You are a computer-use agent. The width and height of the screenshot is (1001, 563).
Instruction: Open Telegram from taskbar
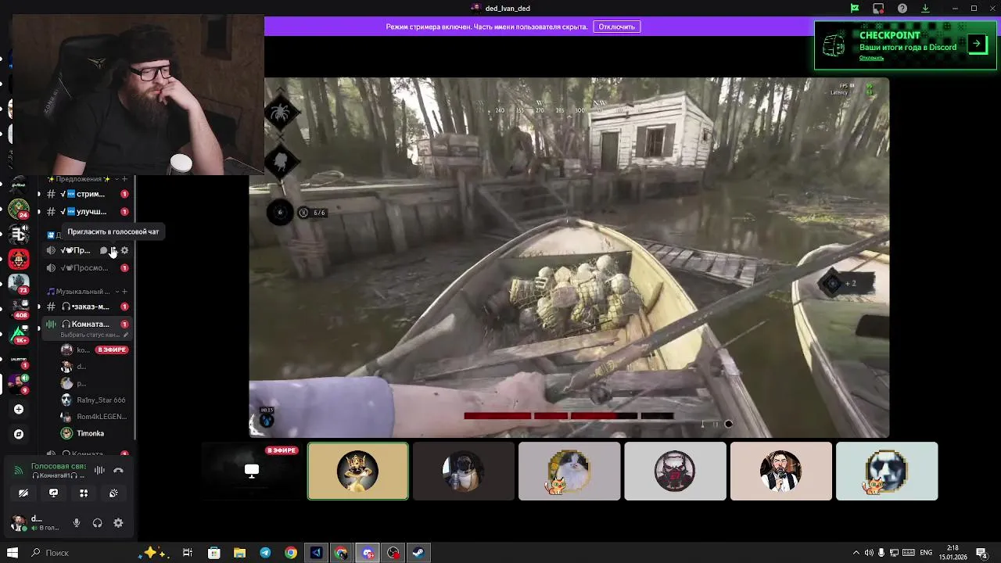pos(265,553)
